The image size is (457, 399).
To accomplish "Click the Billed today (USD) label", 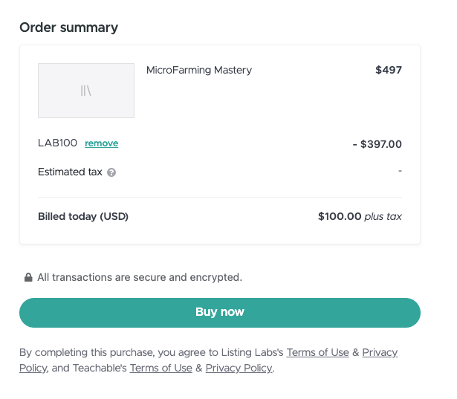I will pyautogui.click(x=83, y=217).
